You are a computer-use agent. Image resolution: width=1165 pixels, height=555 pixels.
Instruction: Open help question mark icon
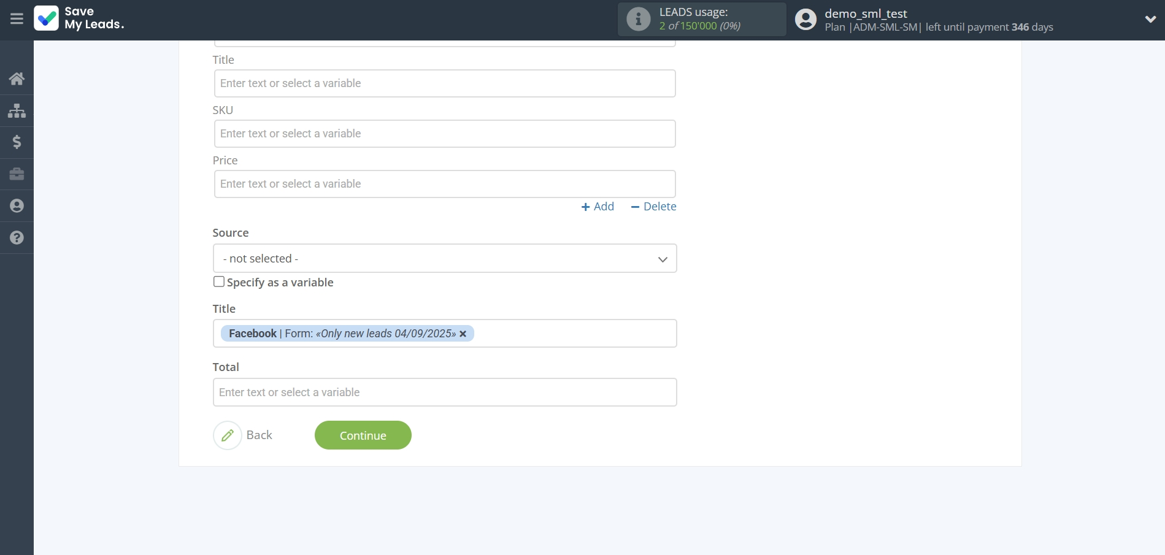point(17,238)
